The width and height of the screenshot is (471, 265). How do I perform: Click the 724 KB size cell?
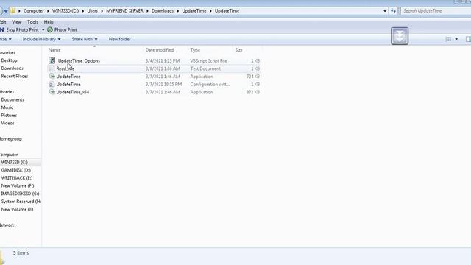pos(253,77)
